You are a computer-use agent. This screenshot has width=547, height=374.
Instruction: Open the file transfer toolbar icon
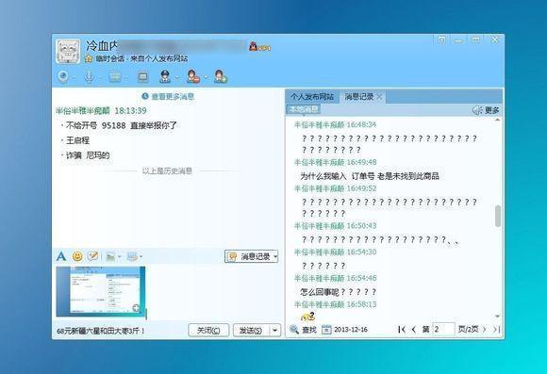pyautogui.click(x=114, y=76)
